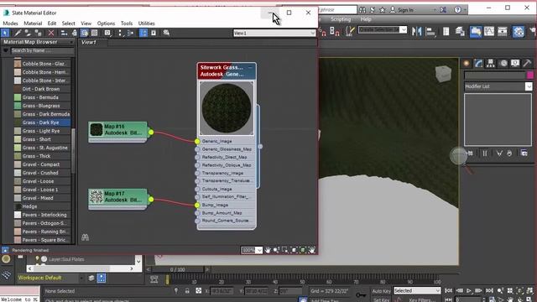Select Grass - Bermuda material
Image resolution: width=537 pixels, height=302 pixels.
click(40, 97)
